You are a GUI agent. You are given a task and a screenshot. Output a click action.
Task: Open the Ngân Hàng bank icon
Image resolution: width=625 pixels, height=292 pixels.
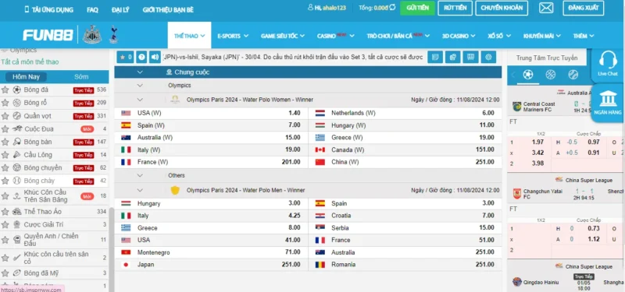(608, 102)
